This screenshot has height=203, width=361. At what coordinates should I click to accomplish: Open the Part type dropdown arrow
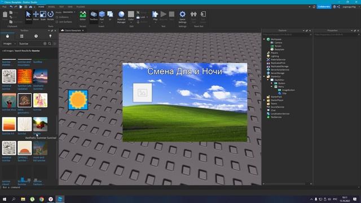(102, 23)
